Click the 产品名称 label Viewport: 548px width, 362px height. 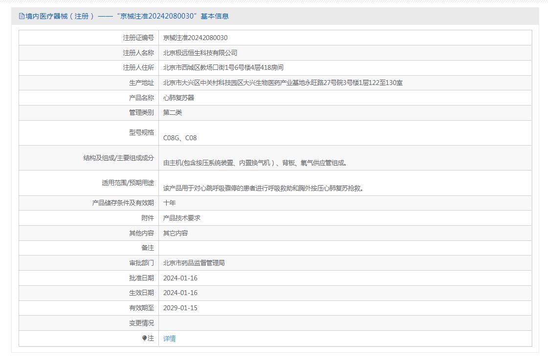142,98
